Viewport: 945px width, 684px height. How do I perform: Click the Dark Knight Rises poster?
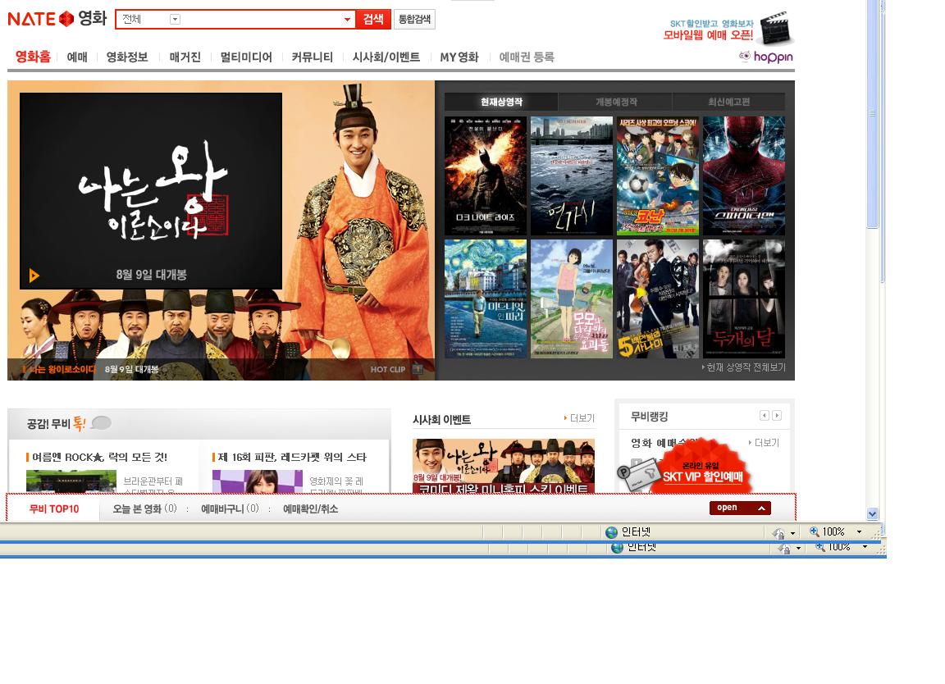click(486, 176)
